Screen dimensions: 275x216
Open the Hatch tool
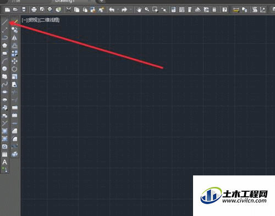pyautogui.click(x=5, y=131)
